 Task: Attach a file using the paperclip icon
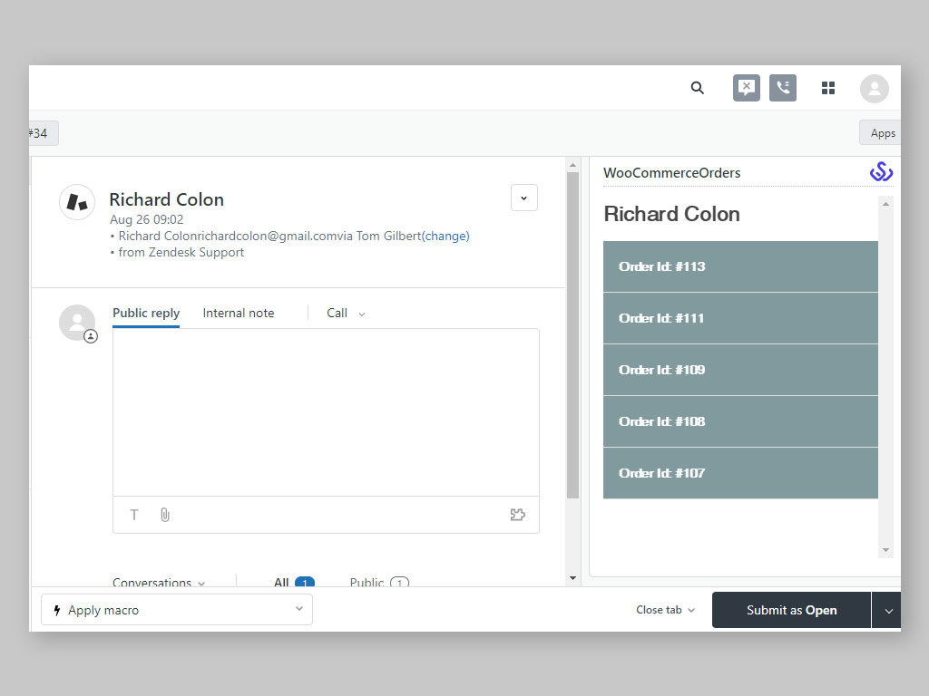click(164, 514)
